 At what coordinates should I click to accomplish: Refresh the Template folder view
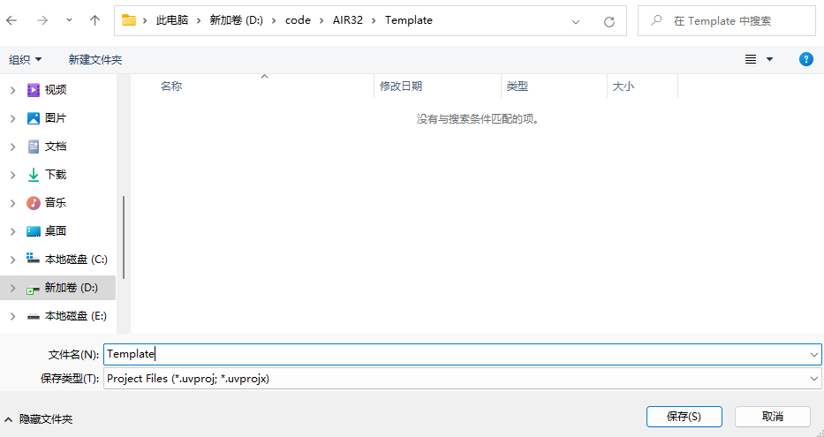[x=609, y=21]
